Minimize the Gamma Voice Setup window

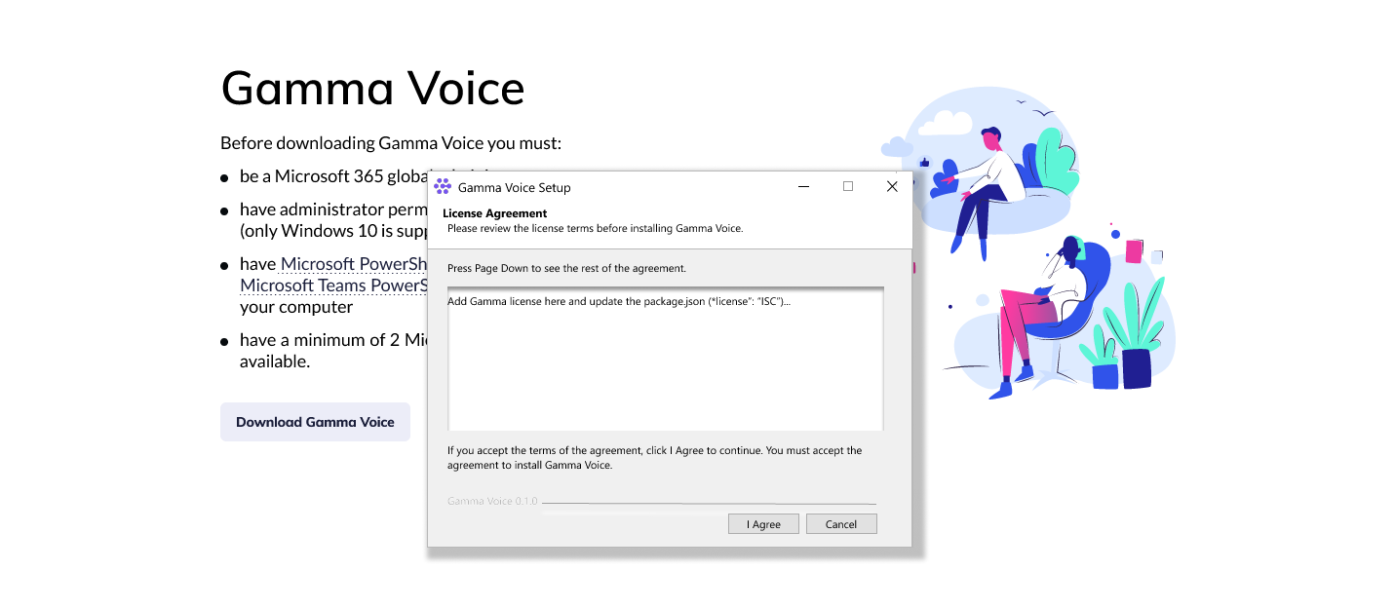(x=803, y=186)
